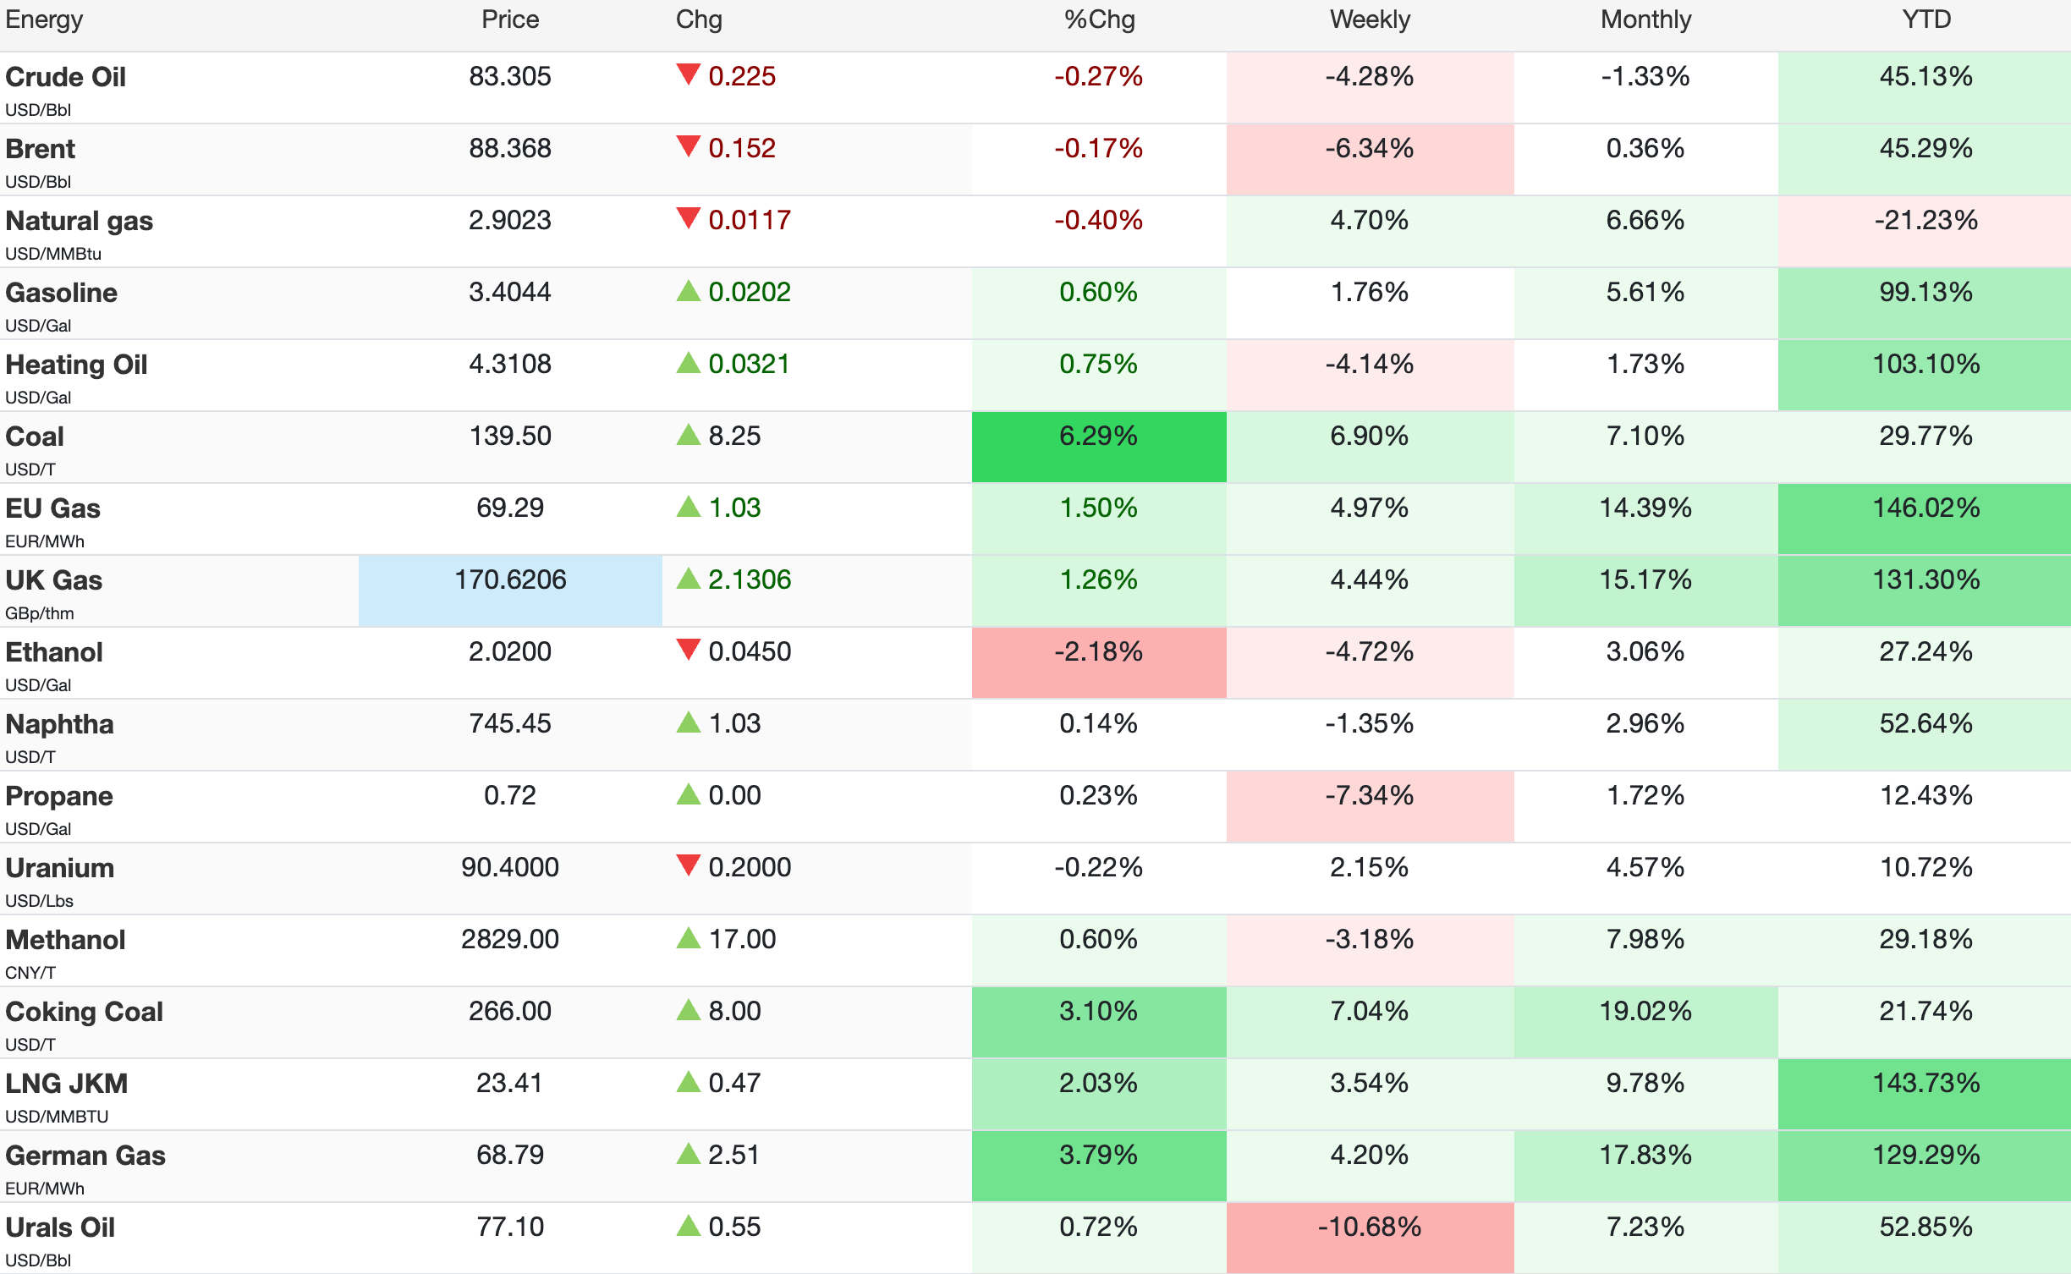Click the red down arrow for Ethanol
The width and height of the screenshot is (2071, 1274).
click(x=689, y=650)
